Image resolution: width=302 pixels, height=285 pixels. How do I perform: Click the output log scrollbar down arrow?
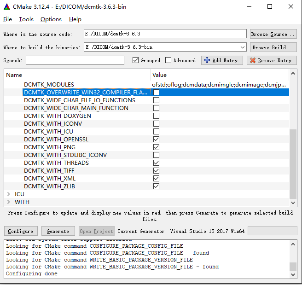293,274
